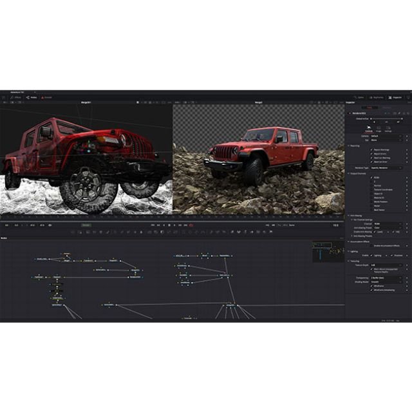
Task: Toggle Enable Accumulation Effects checkbox
Action: [x=372, y=246]
